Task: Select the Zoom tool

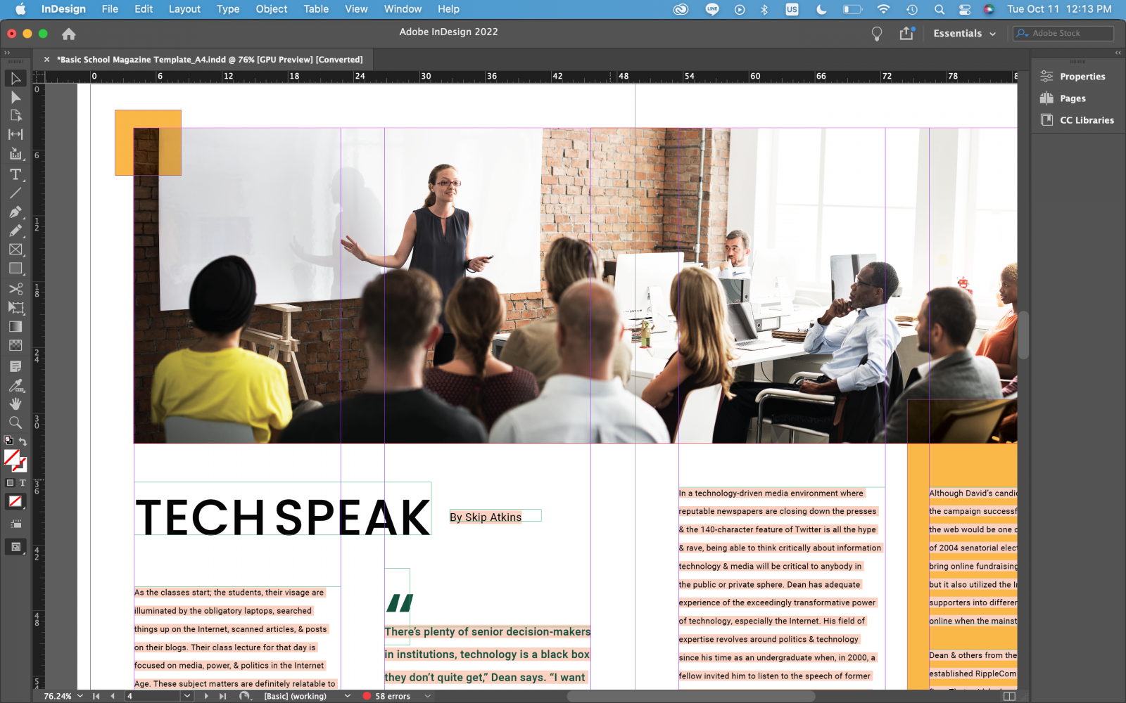Action: click(15, 423)
